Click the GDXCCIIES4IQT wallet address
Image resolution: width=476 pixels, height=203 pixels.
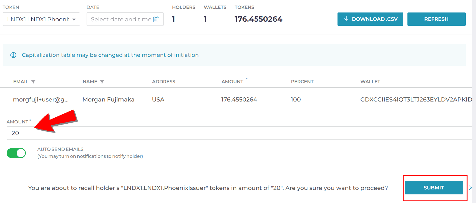(x=416, y=100)
